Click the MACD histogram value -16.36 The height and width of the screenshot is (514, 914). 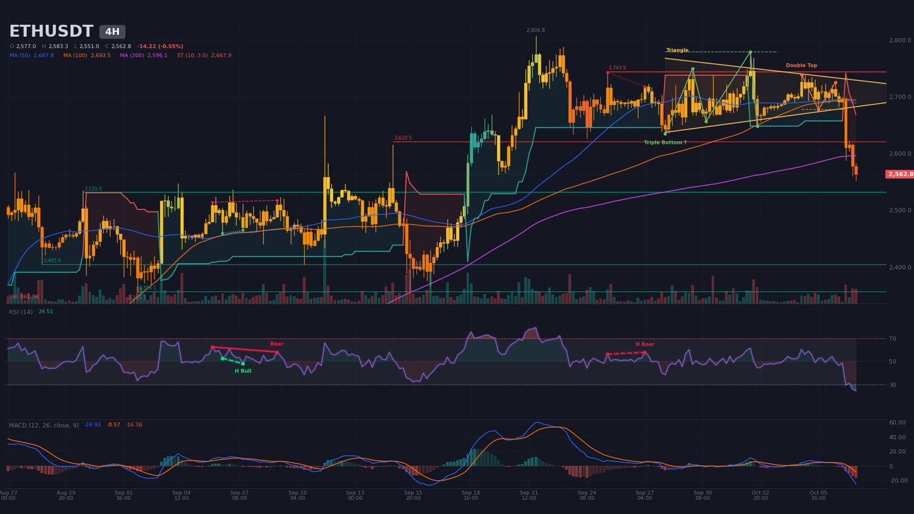134,425
